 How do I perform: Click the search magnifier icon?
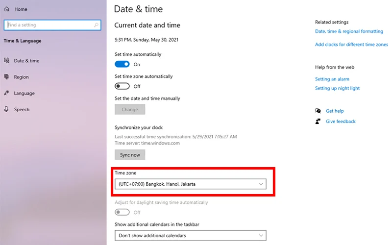point(97,25)
